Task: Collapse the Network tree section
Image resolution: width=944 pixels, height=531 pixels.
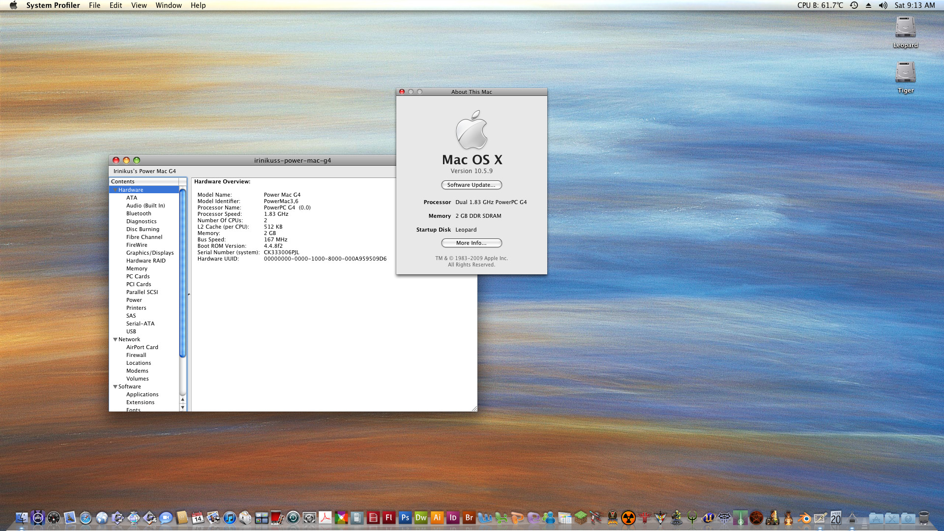Action: tap(115, 340)
